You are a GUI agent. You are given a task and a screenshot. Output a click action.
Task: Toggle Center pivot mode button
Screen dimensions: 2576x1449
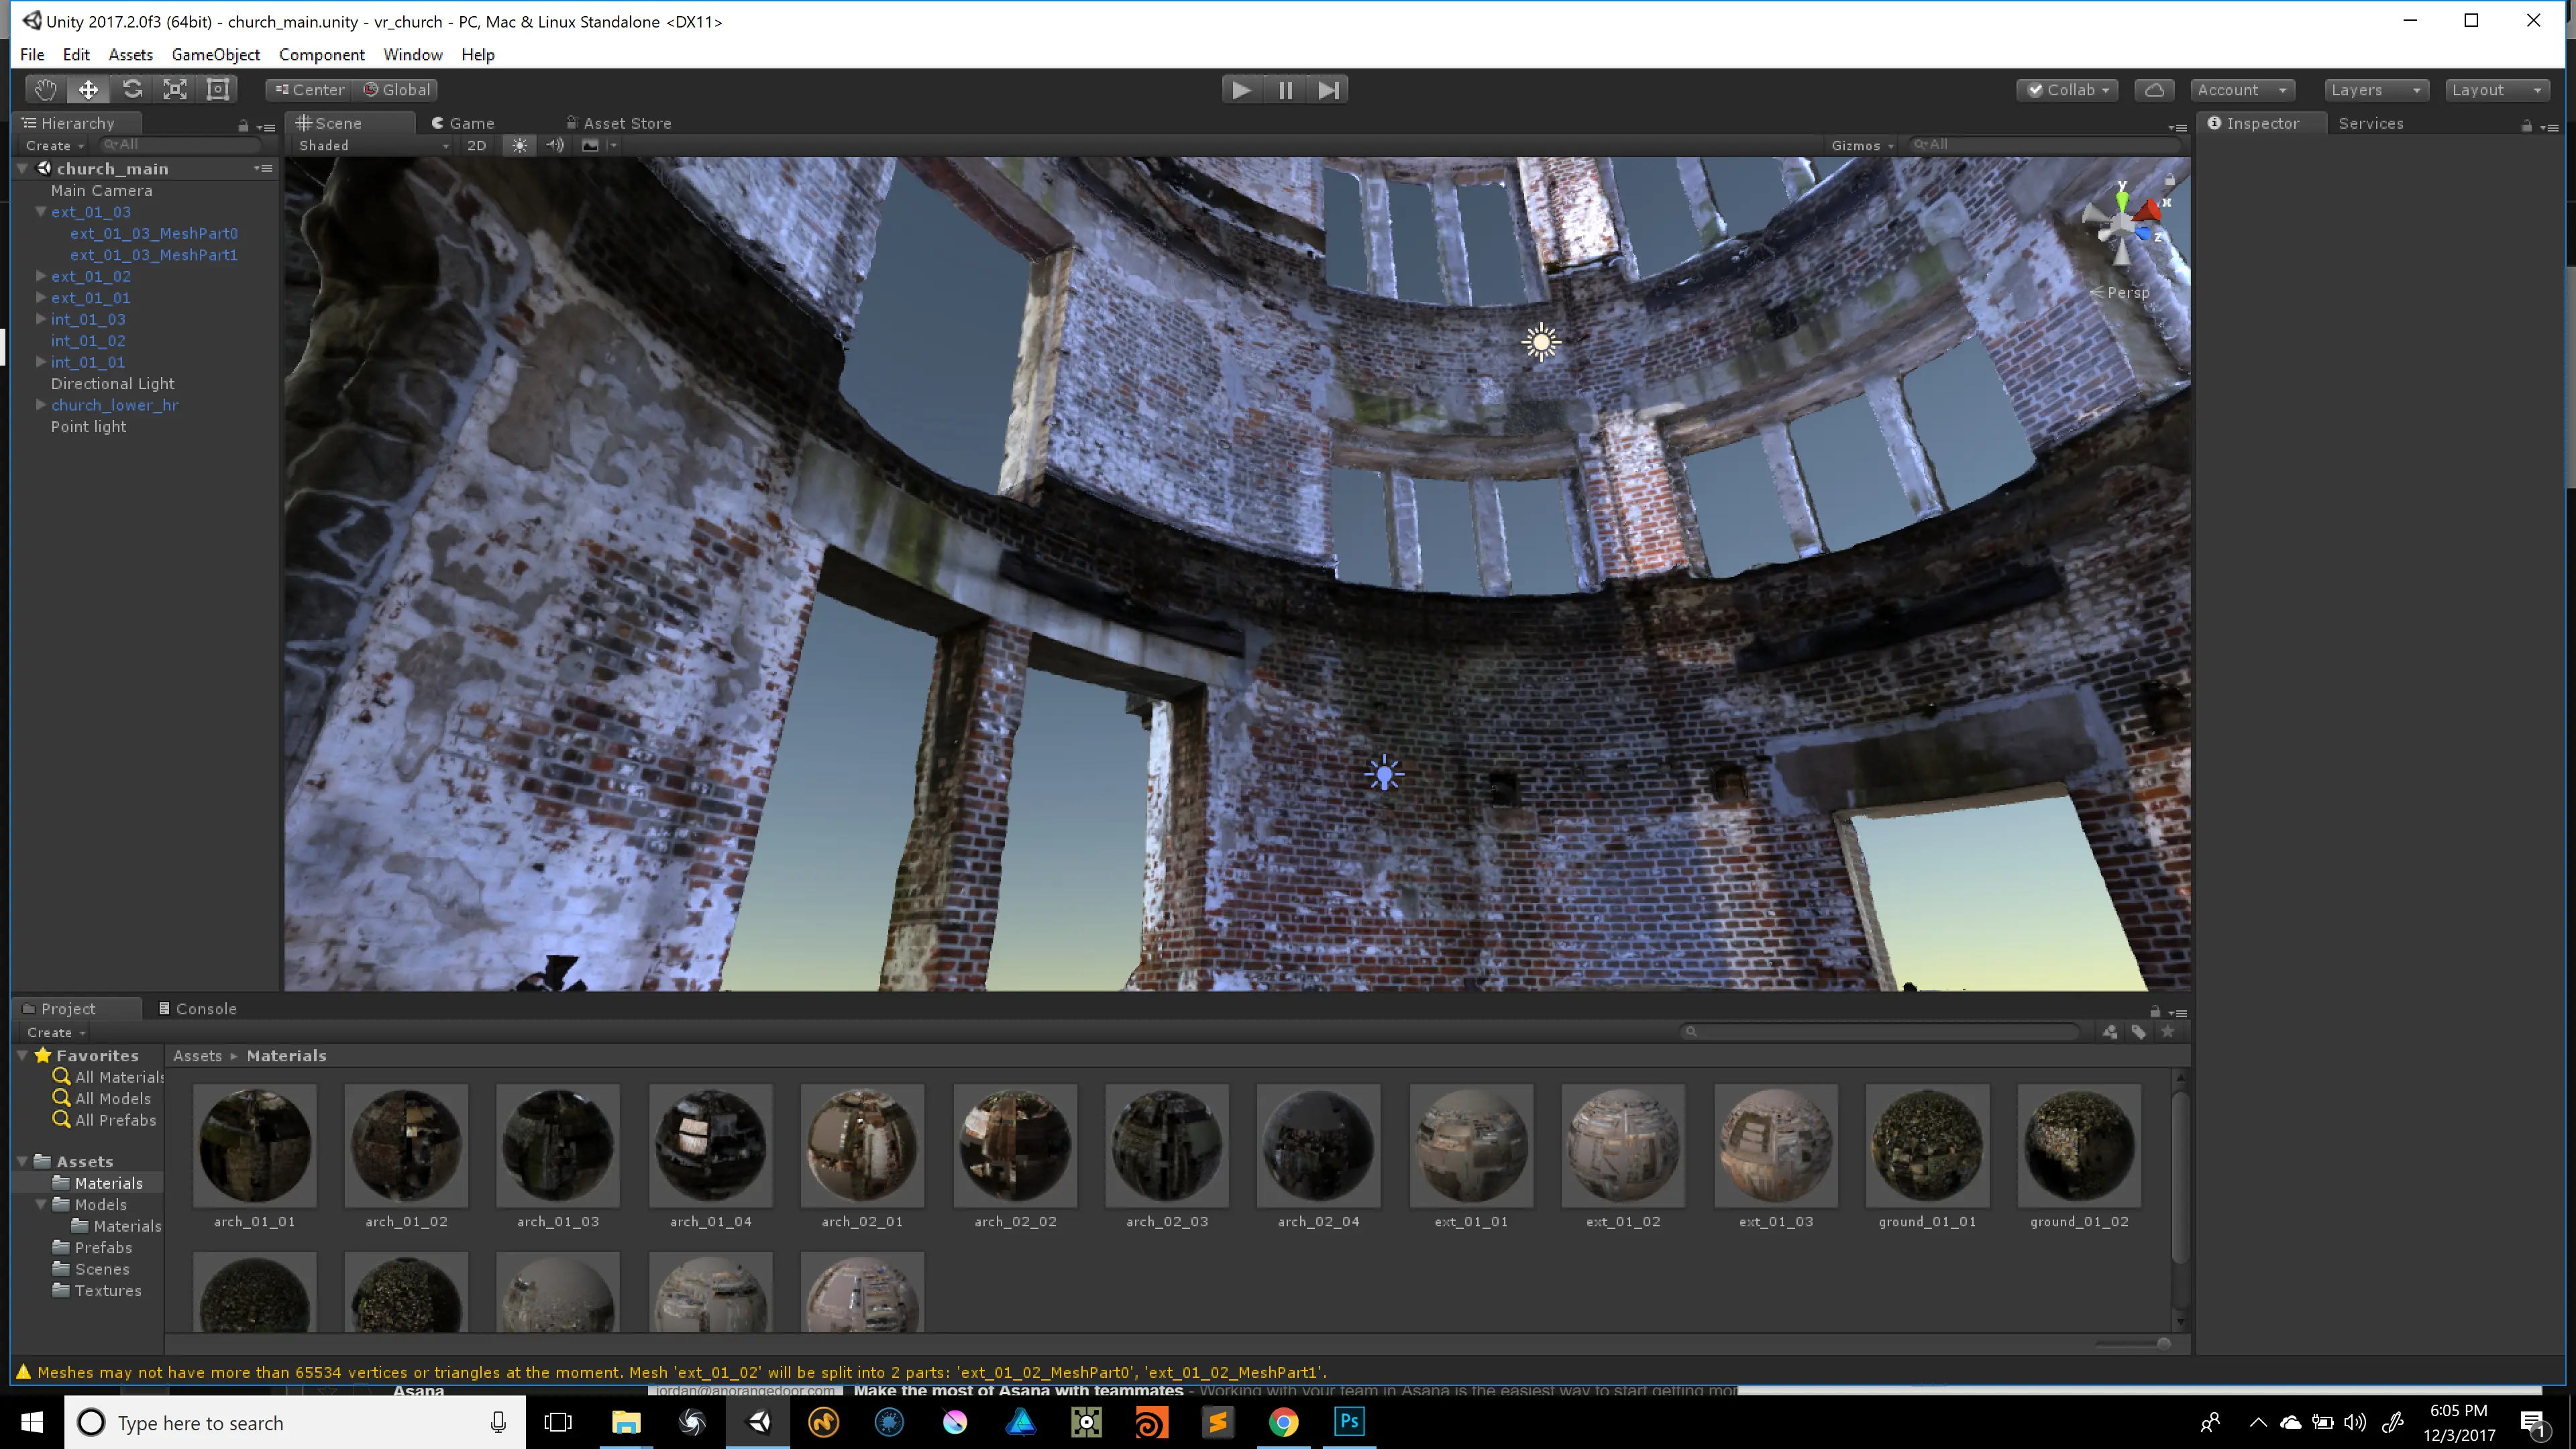[x=309, y=90]
